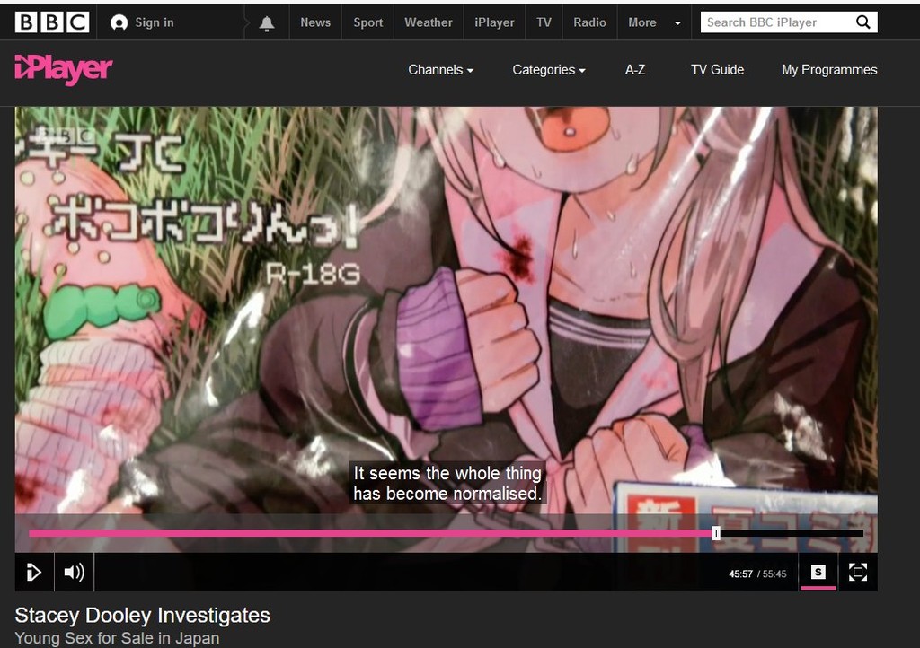Click the playback progress scrubber handle
The width and height of the screenshot is (920, 648).
pos(716,533)
